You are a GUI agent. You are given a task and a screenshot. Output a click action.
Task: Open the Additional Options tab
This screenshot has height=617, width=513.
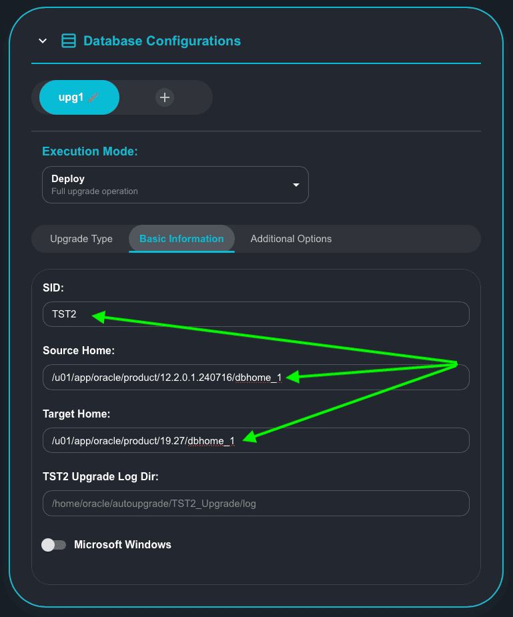point(291,239)
